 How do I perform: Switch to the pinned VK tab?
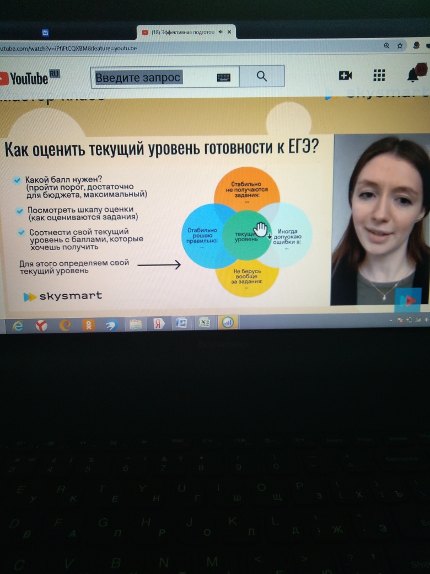pyautogui.click(x=46, y=33)
